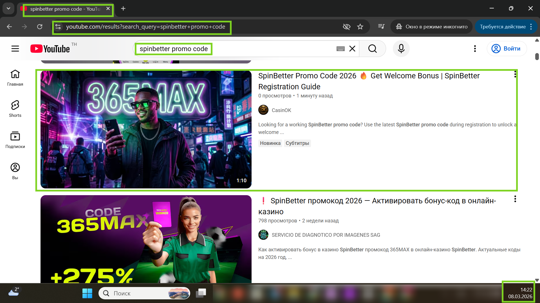The image size is (540, 303).
Task: Open options menu for SpinBetter Promo Code video
Action: point(515,74)
